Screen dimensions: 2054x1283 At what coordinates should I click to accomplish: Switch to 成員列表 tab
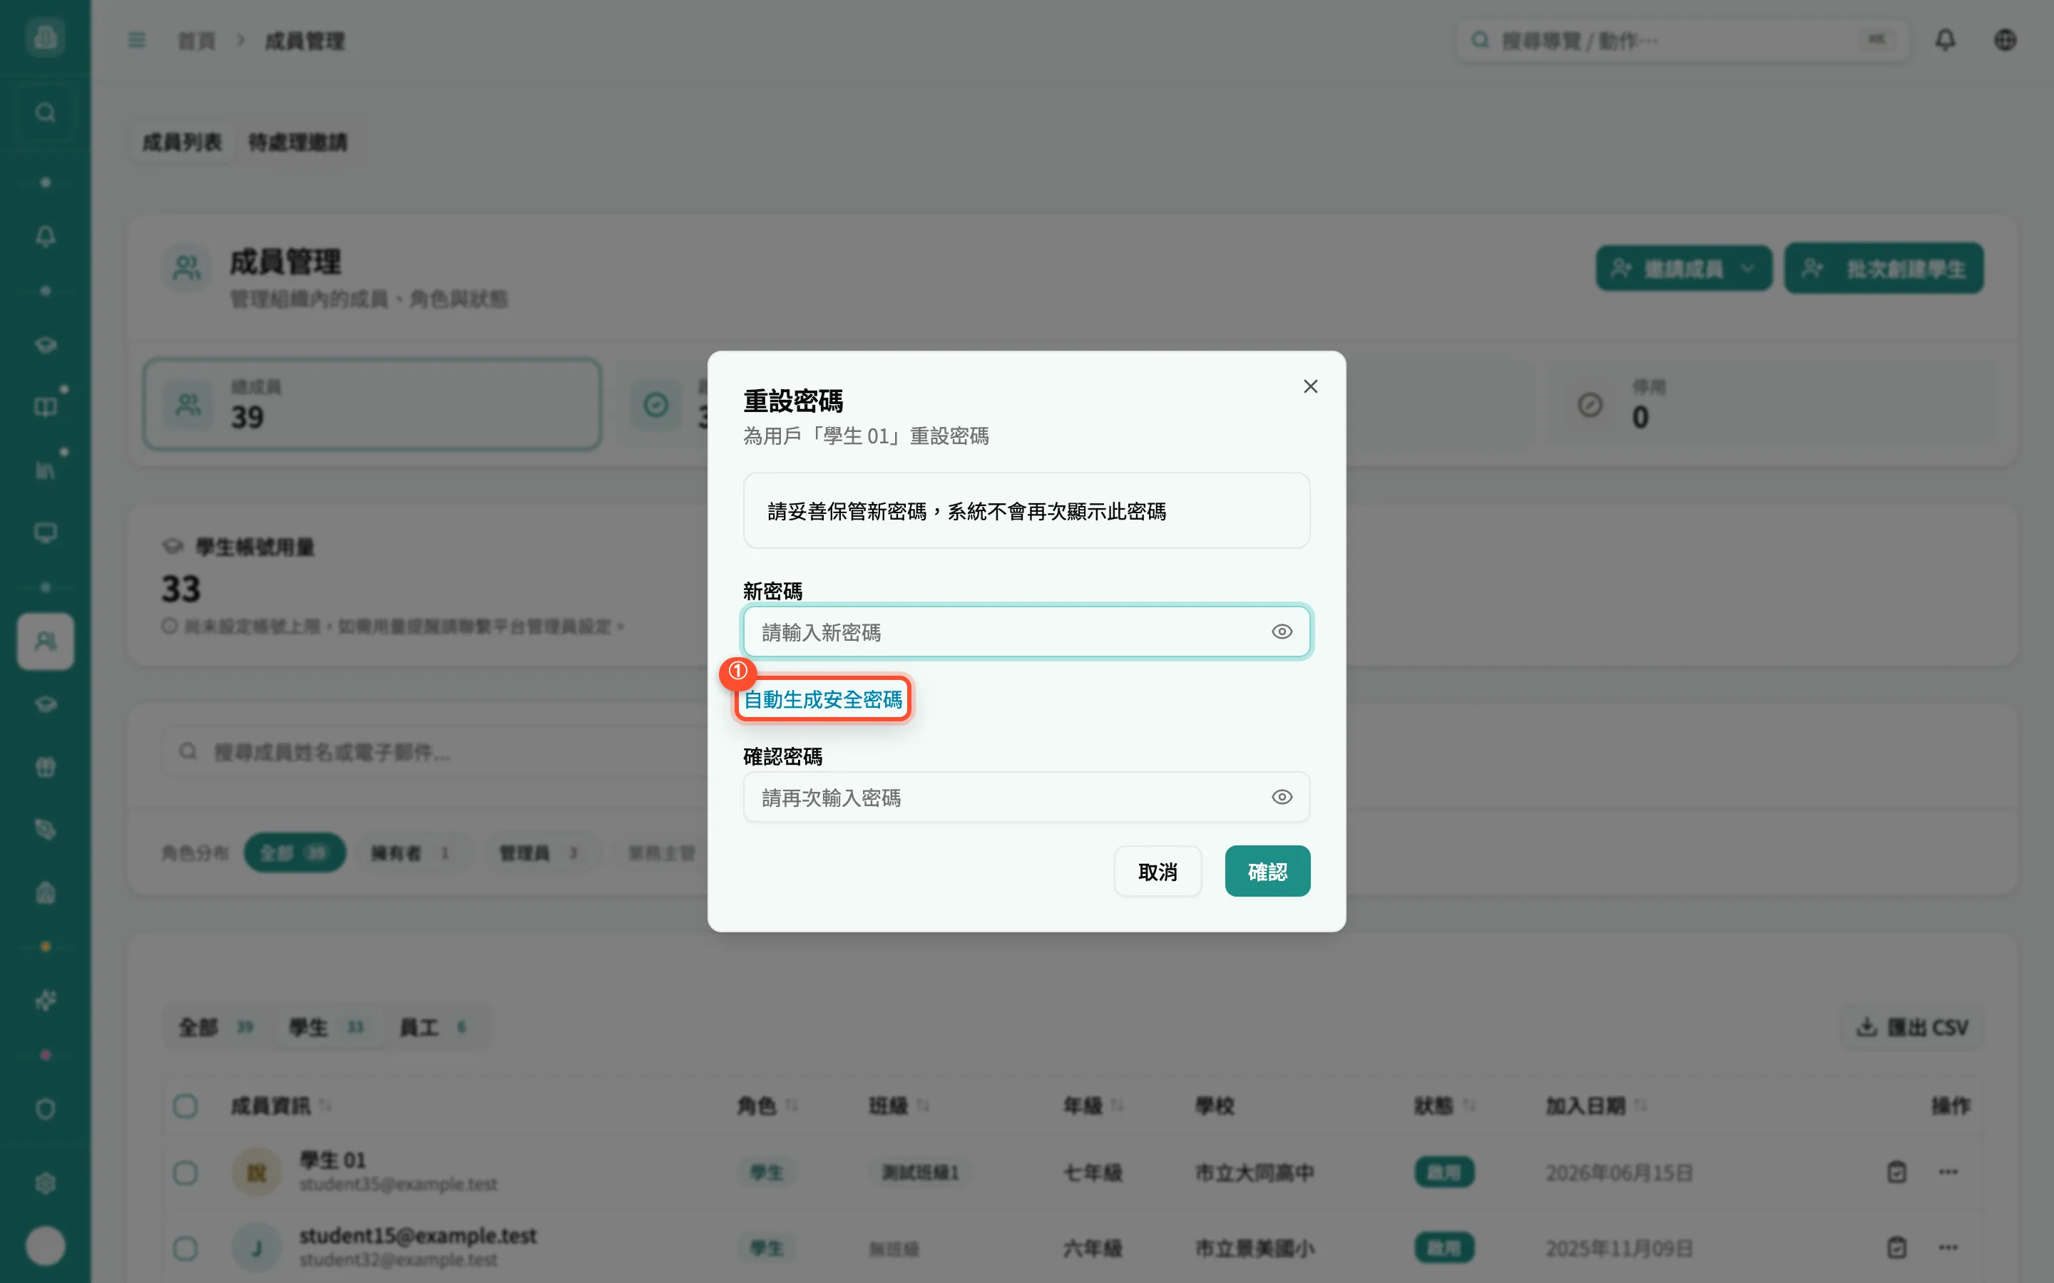[x=182, y=142]
